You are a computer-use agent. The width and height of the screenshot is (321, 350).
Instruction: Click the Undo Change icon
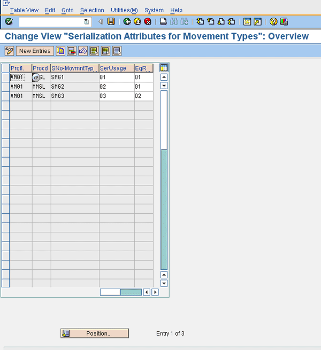click(82, 51)
